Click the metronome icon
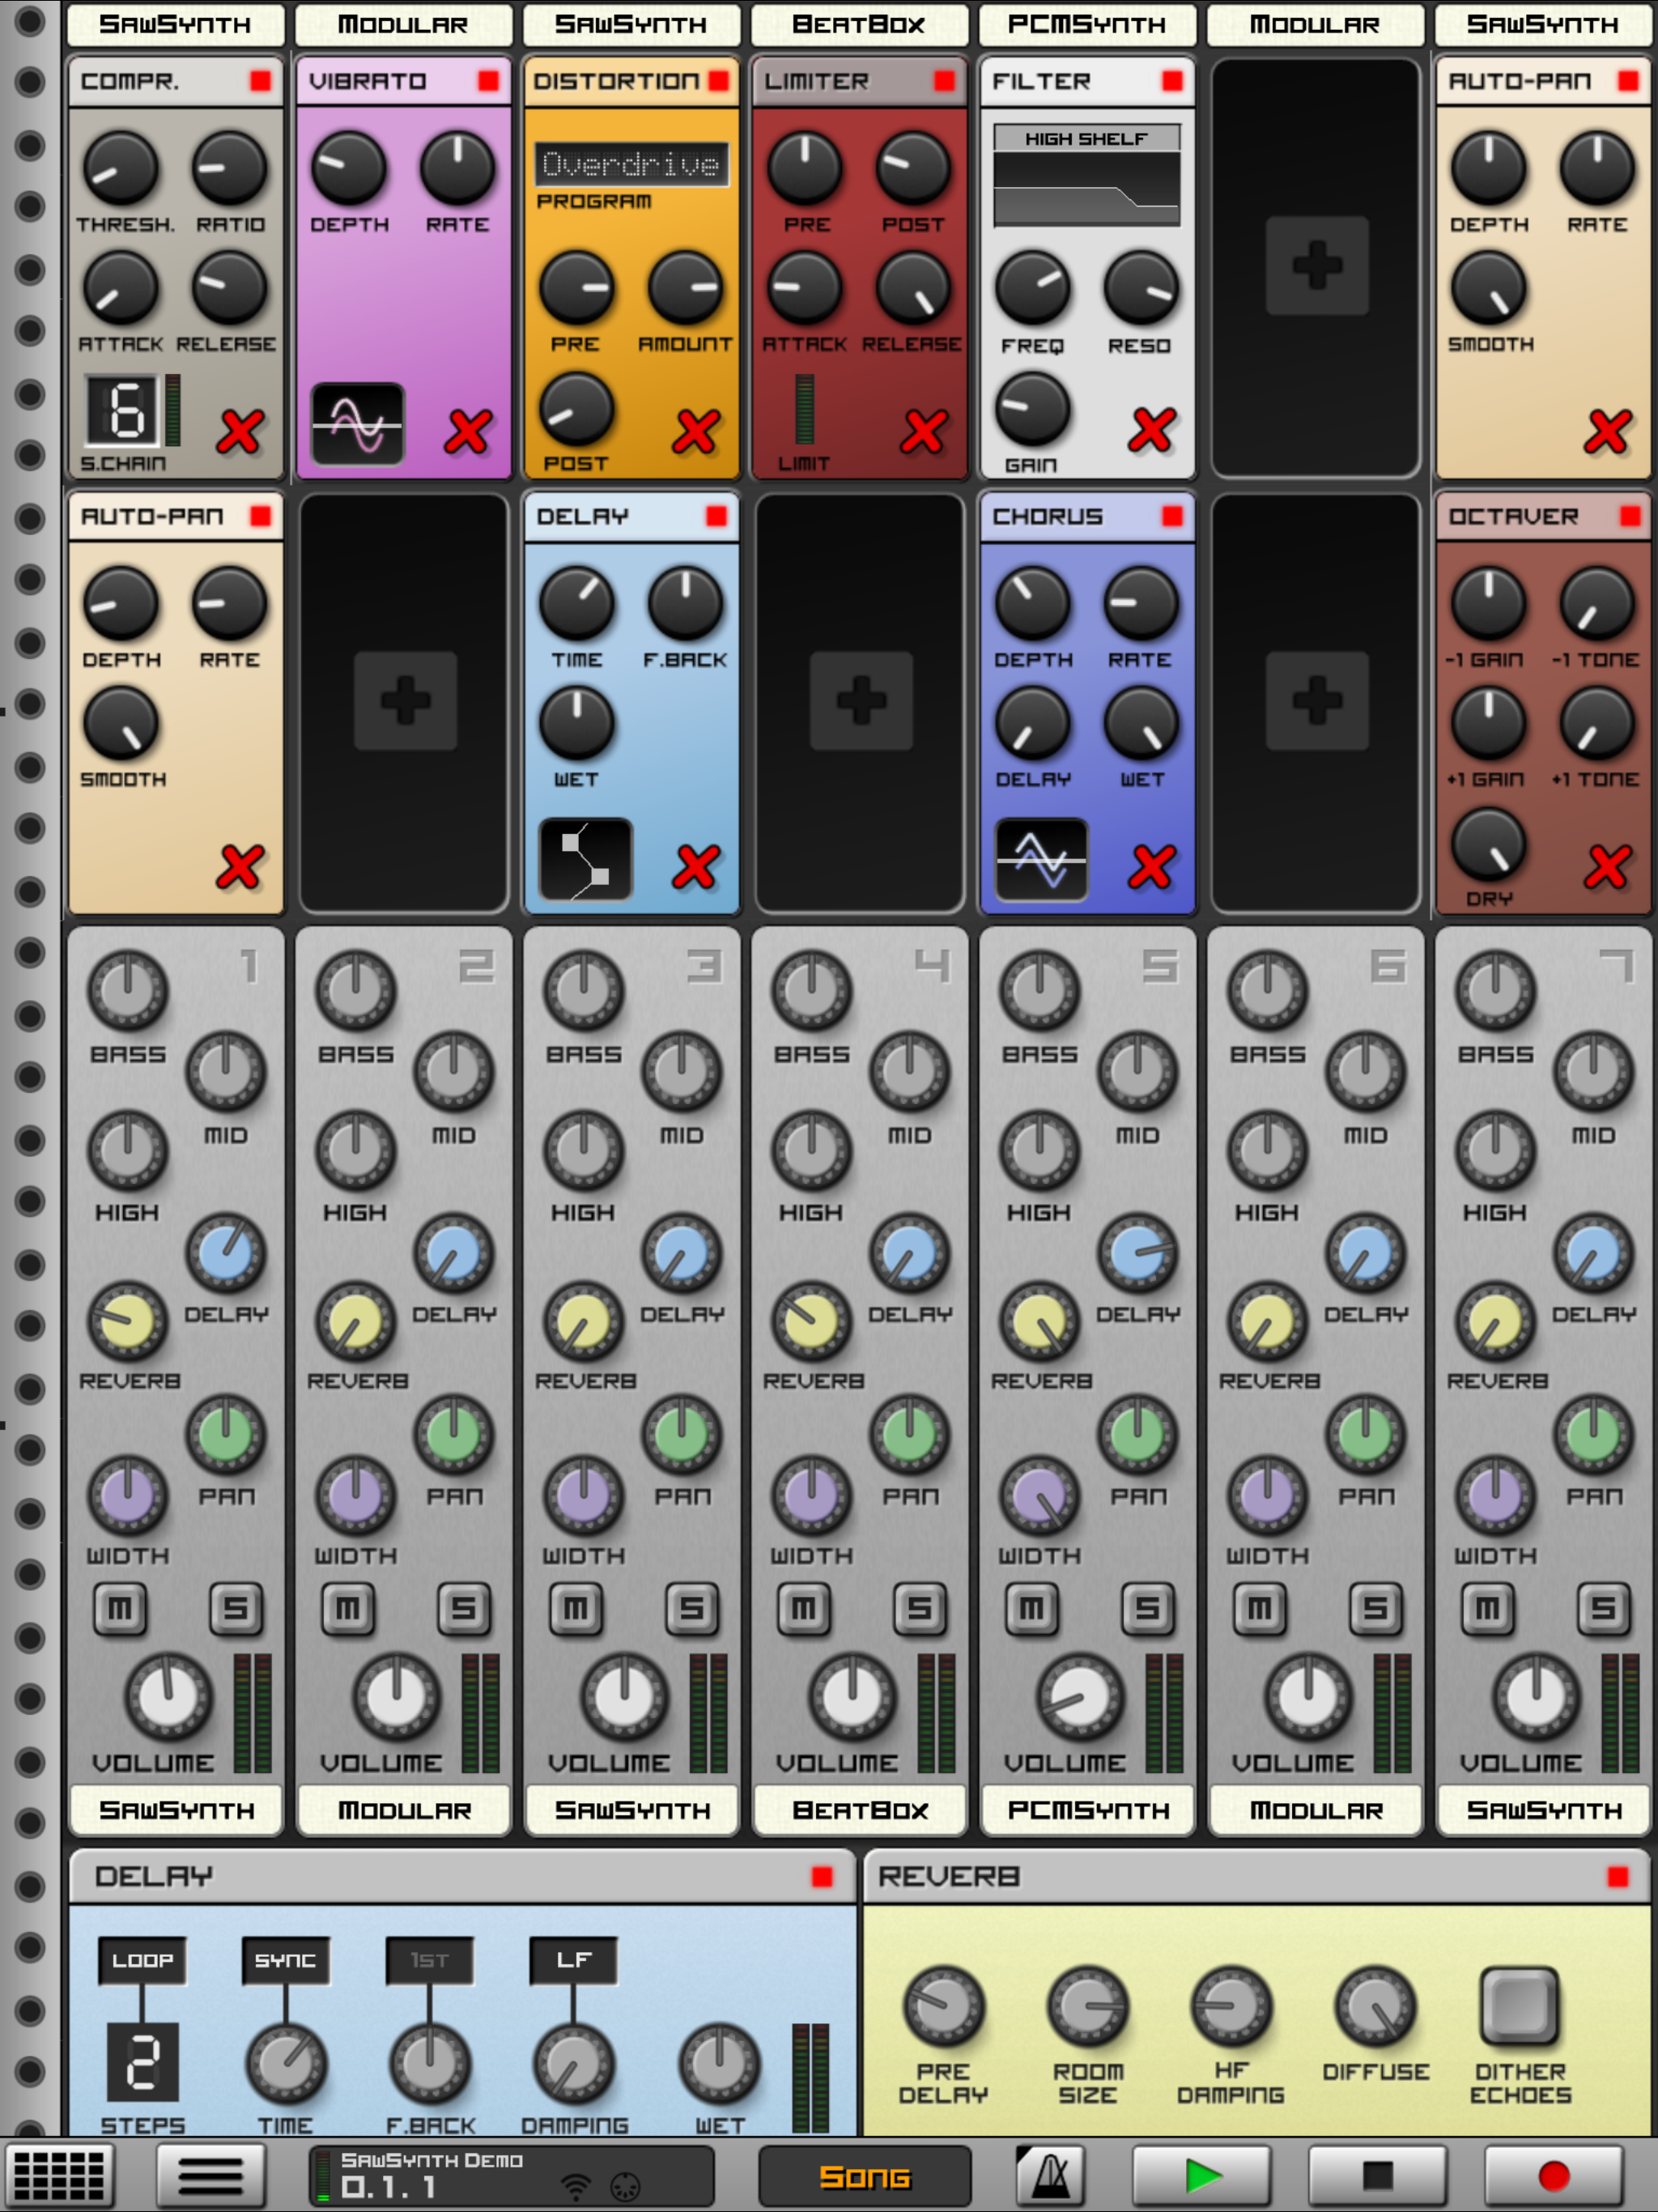This screenshot has height=2212, width=1658. 1048,2172
